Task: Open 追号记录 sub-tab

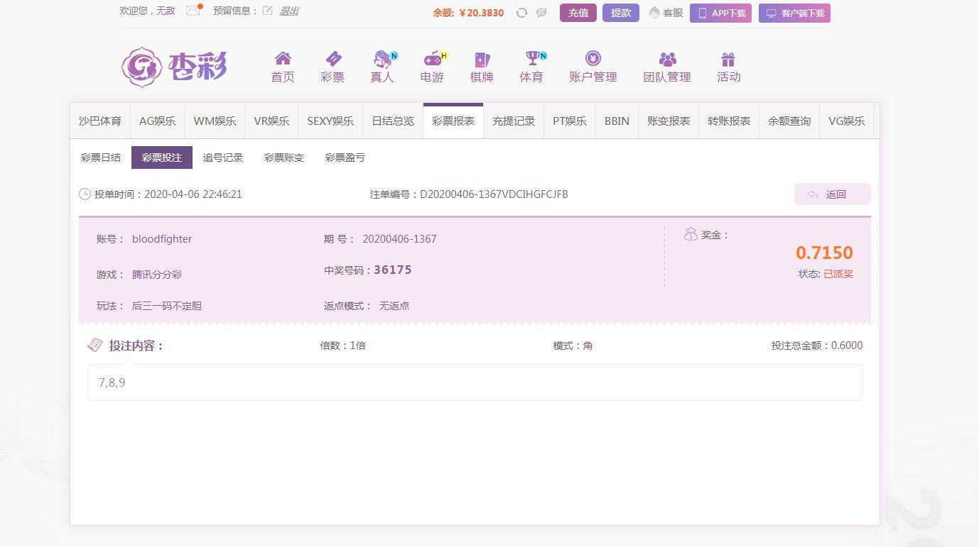Action: [x=223, y=158]
